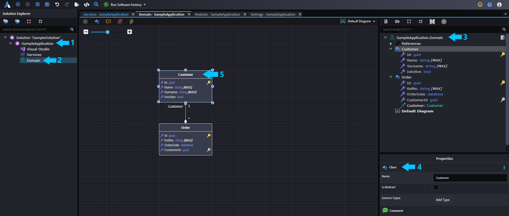509x216 pixels.
Task: Save the current designer with the Save icon
Action: point(38,5)
